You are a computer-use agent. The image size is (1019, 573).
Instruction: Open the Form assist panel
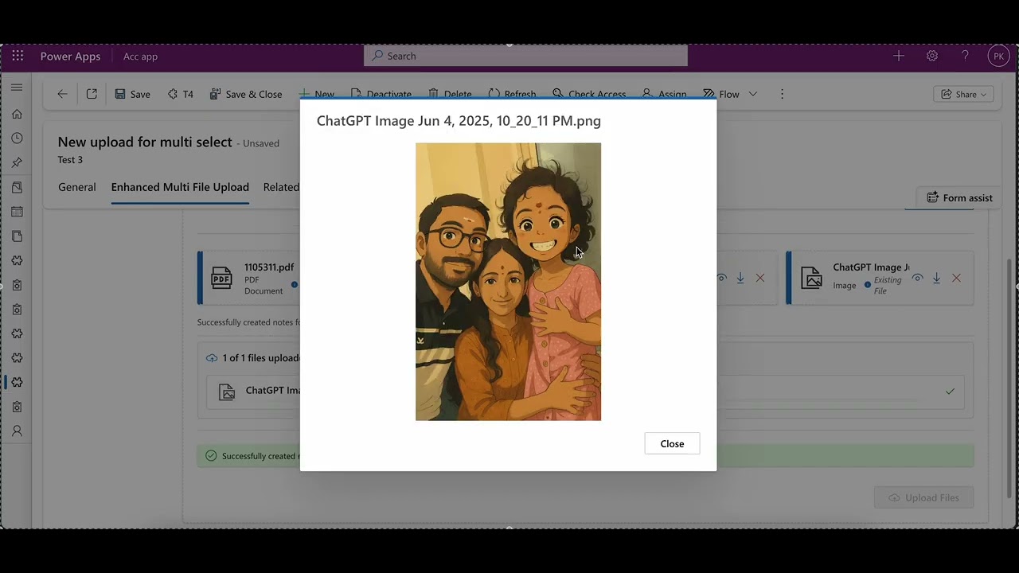(959, 198)
